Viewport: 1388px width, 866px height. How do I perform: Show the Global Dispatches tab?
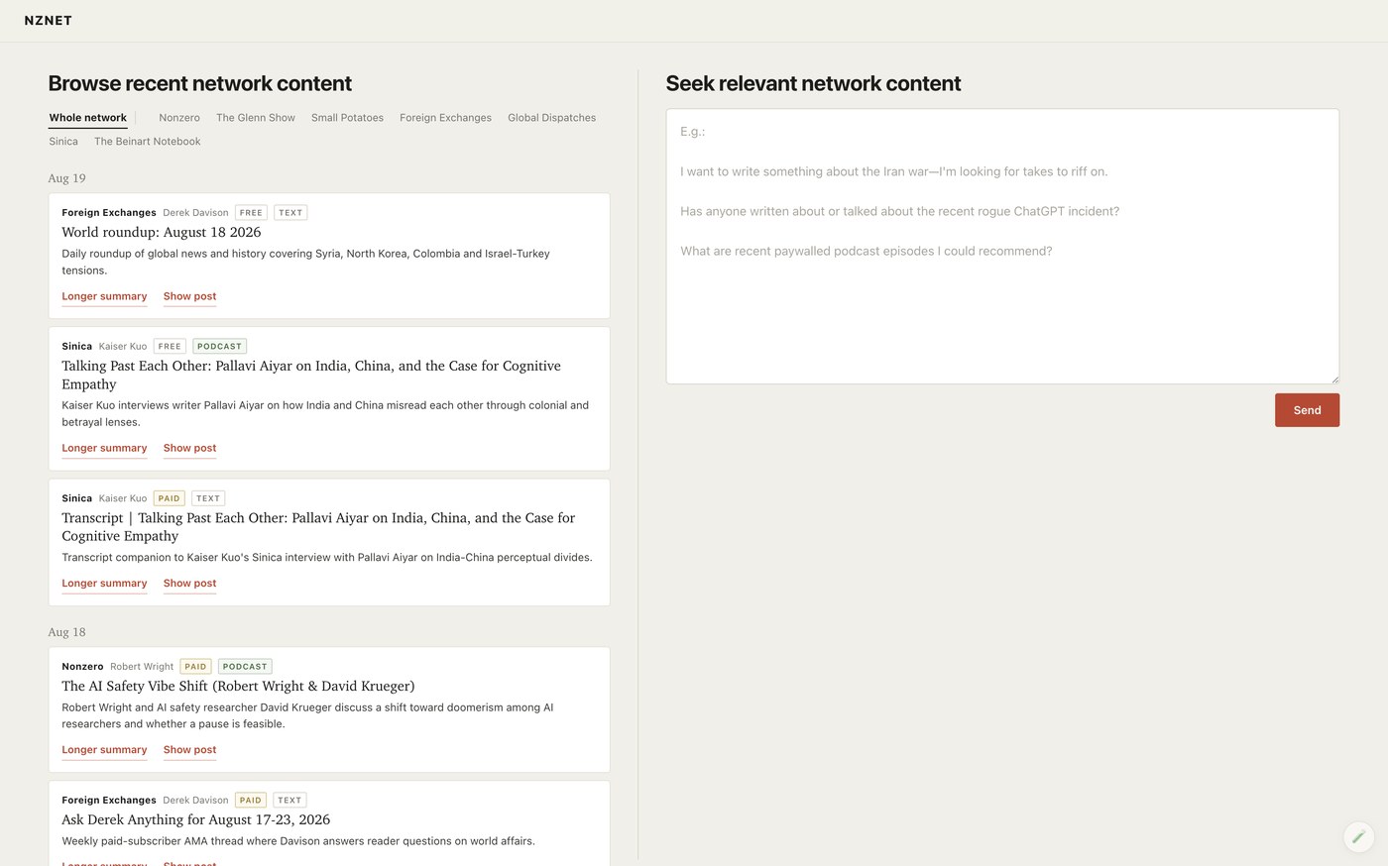pos(551,118)
